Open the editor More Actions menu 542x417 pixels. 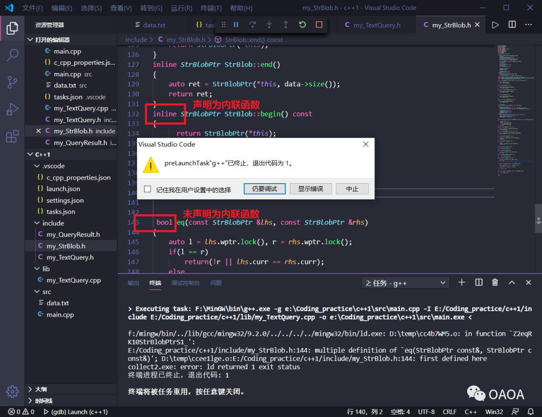528,25
